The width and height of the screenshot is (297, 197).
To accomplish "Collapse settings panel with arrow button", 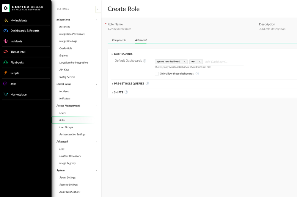I will click(98, 9).
